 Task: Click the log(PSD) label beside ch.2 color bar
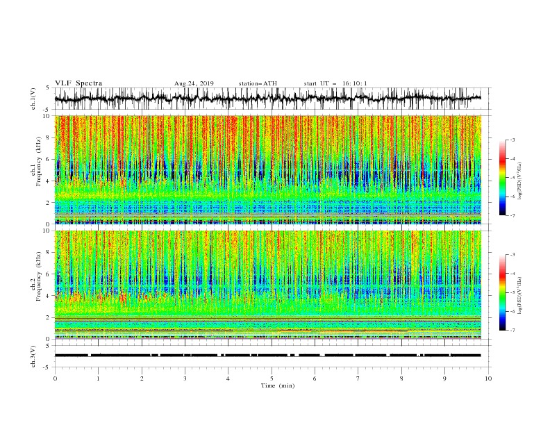pyautogui.click(x=520, y=295)
